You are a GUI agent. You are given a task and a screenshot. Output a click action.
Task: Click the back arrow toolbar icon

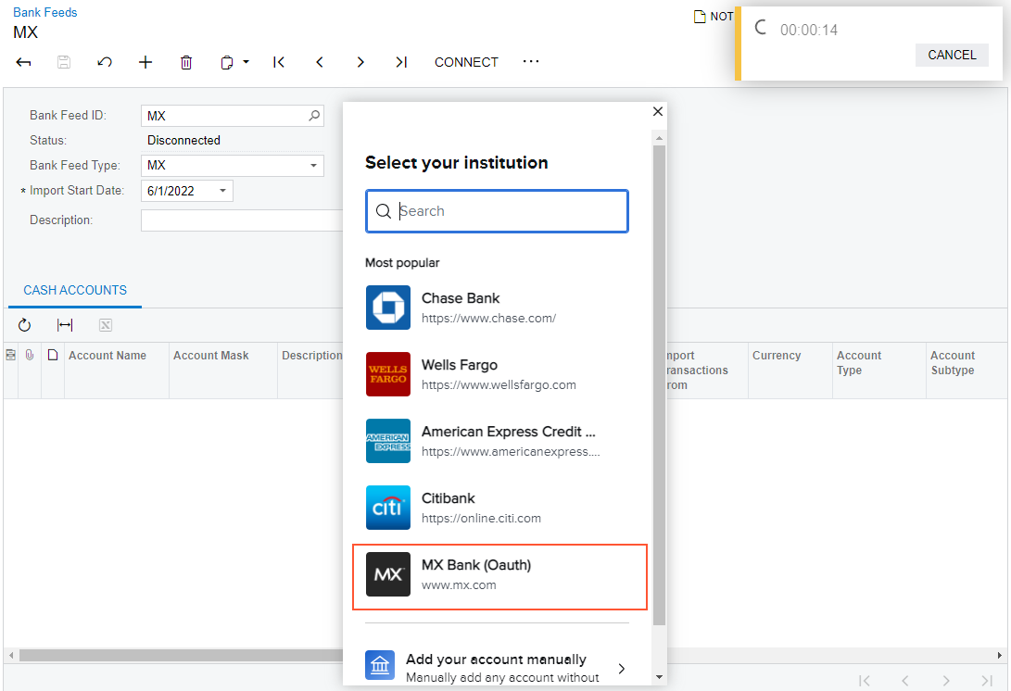point(24,62)
